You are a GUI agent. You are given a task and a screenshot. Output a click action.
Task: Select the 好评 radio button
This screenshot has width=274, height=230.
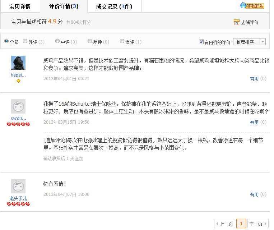pyautogui.click(x=25, y=41)
